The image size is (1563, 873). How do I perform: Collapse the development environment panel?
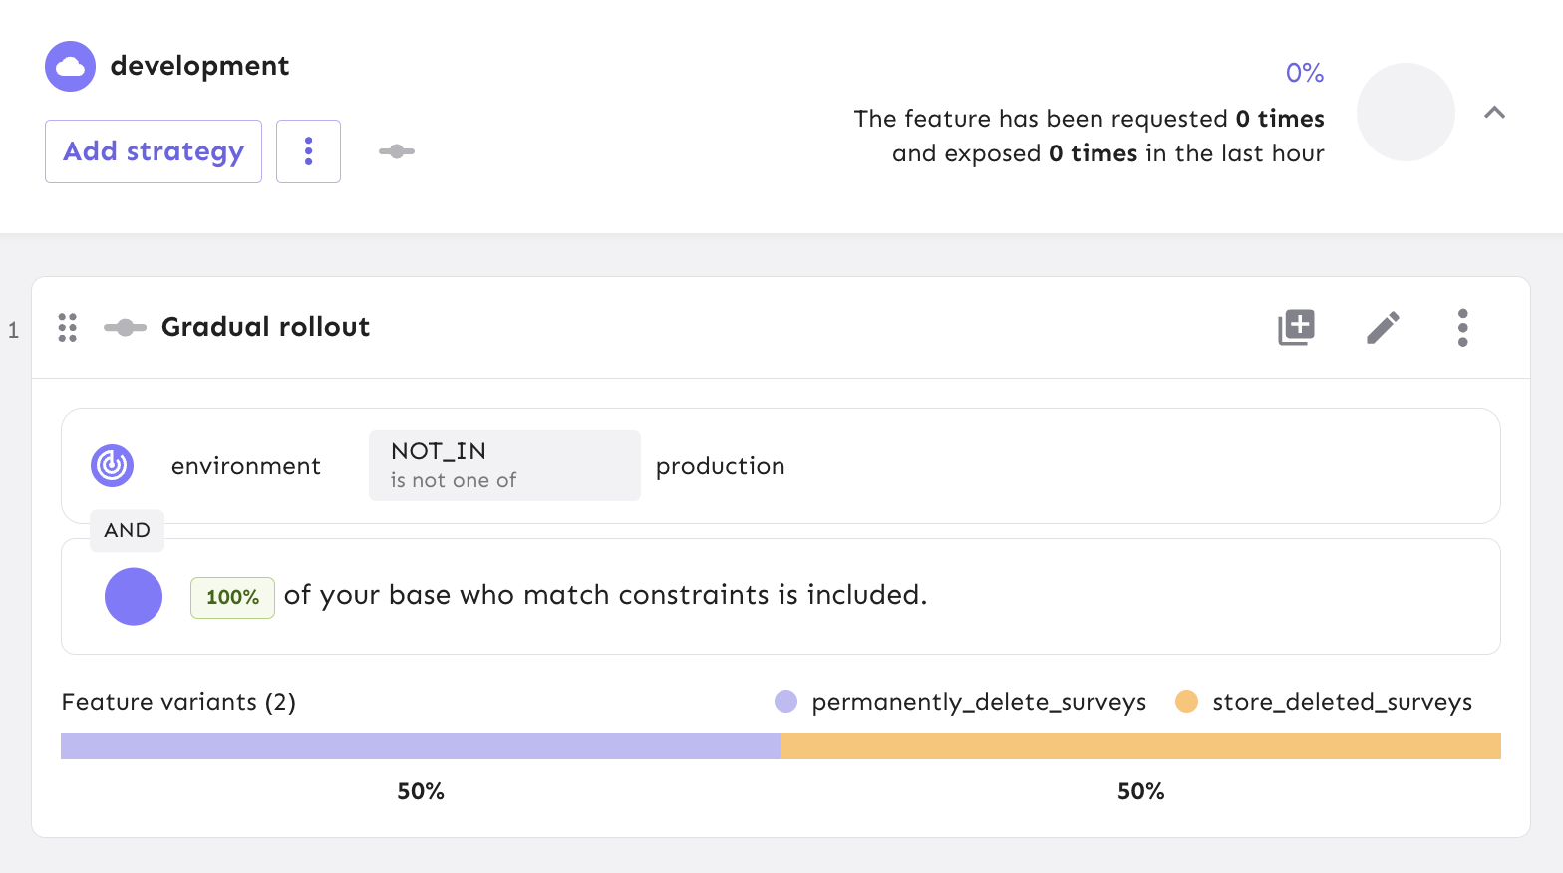pos(1494,113)
